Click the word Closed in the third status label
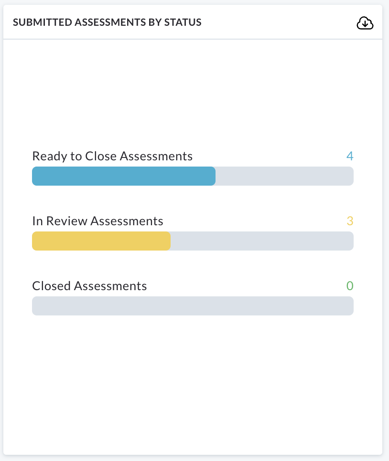Image resolution: width=389 pixels, height=461 pixels. [51, 286]
